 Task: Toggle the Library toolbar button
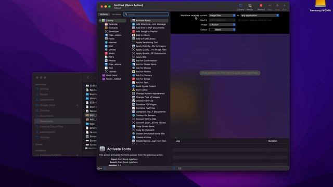(240, 7)
